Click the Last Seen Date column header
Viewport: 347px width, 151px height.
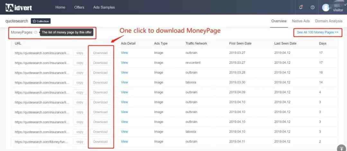(x=286, y=44)
